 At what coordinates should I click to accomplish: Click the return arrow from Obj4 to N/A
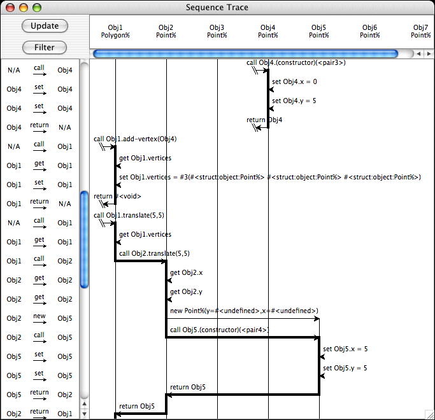39,127
